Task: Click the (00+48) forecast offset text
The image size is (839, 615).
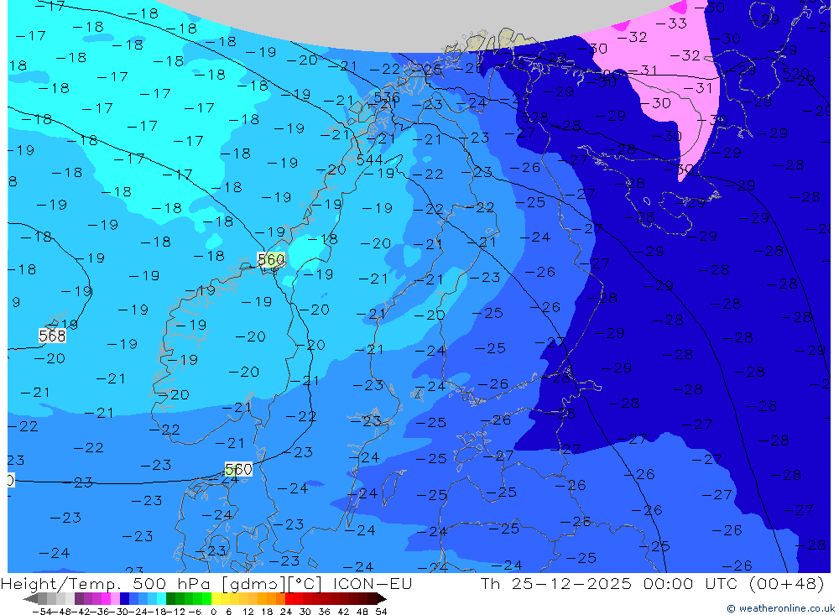Action: (x=787, y=583)
